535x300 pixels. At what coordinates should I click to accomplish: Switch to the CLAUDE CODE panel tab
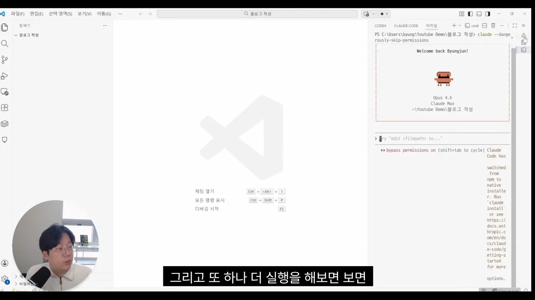click(406, 26)
